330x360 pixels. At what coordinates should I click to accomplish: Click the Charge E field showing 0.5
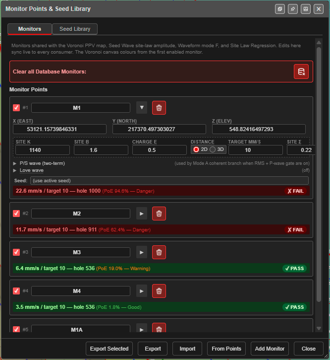coord(159,150)
